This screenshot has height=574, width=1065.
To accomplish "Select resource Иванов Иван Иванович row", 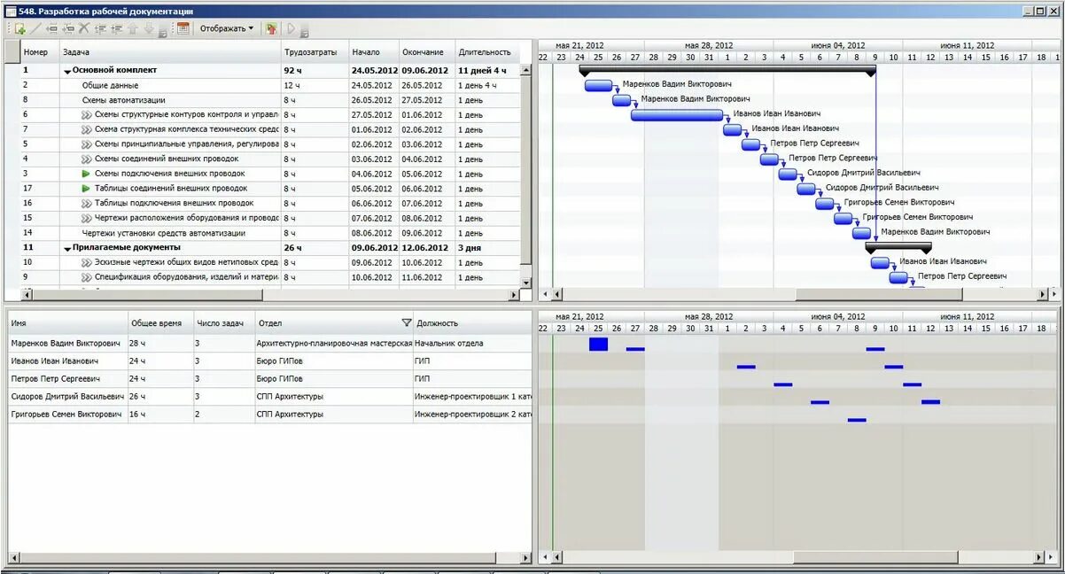I will click(x=270, y=361).
